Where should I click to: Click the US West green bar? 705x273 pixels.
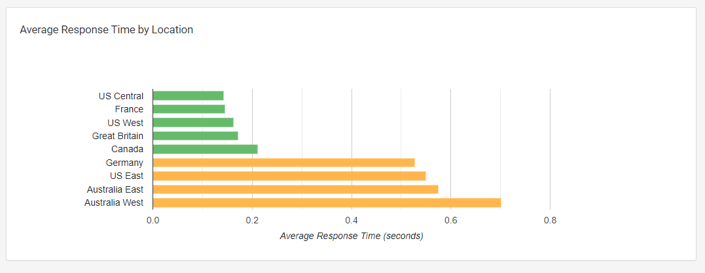193,123
